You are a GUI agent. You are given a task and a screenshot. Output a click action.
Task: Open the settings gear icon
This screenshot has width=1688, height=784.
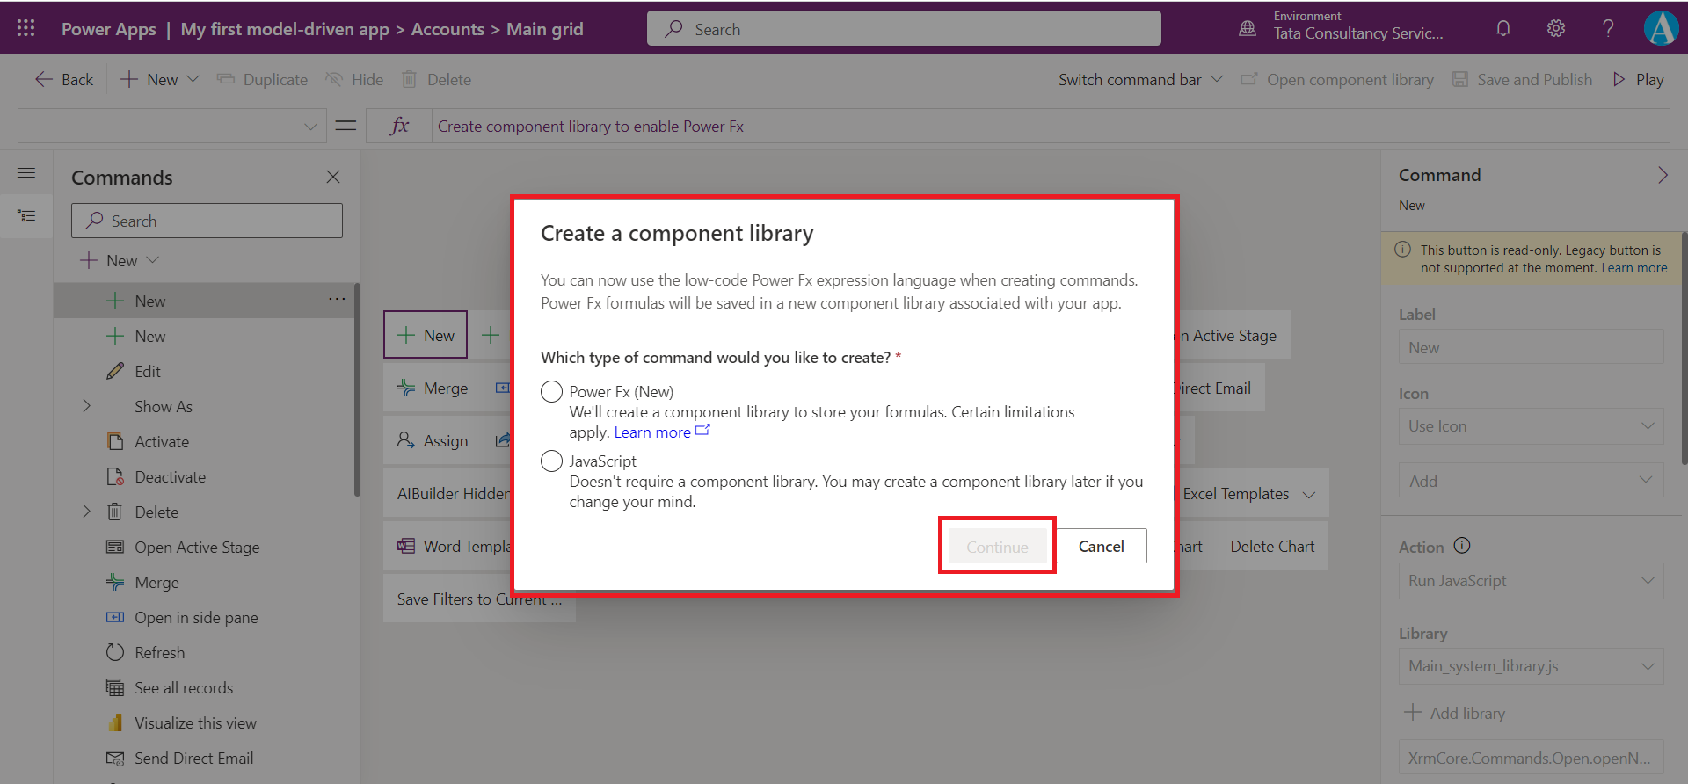tap(1556, 28)
